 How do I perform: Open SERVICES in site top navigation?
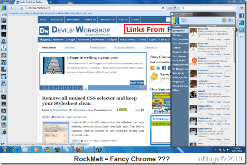point(57,20)
